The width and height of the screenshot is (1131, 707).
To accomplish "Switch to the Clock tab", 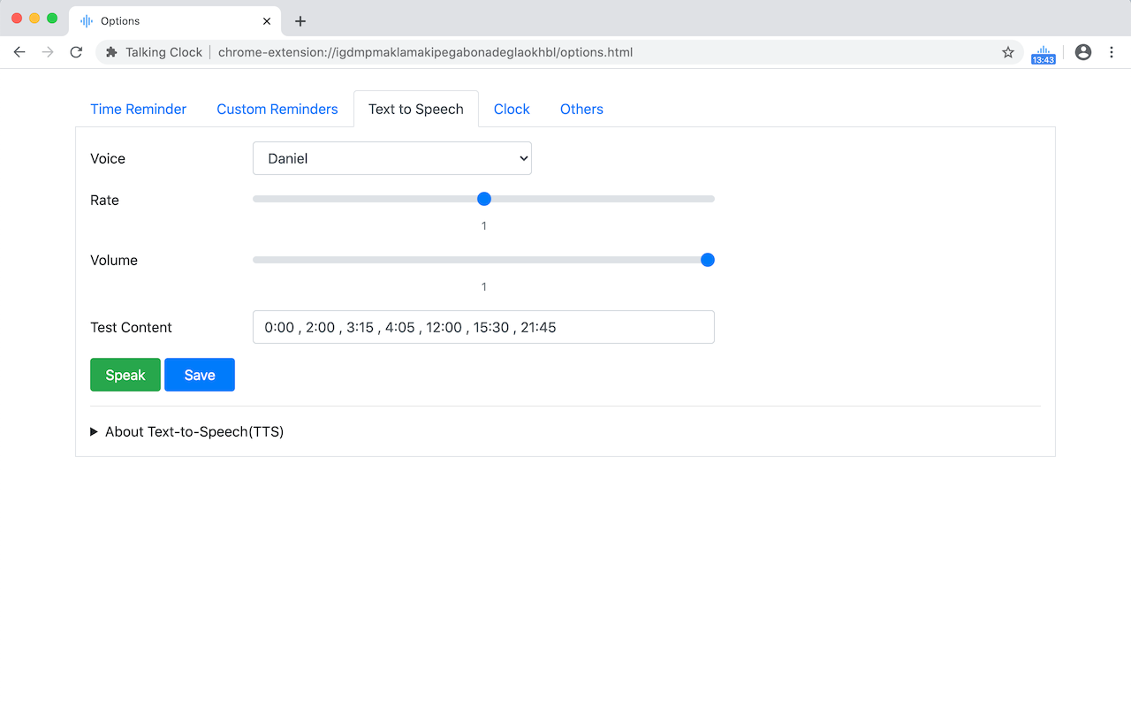I will [512, 110].
